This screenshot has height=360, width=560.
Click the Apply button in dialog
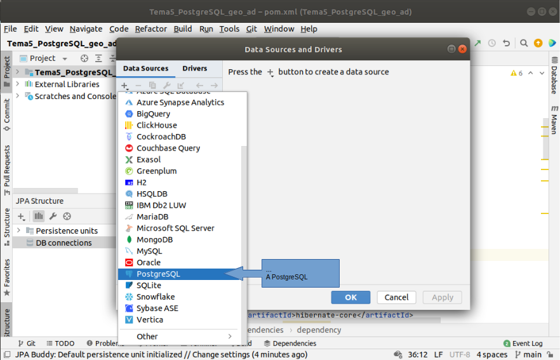point(443,298)
